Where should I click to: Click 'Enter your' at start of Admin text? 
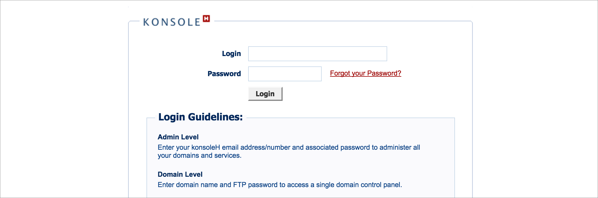173,147
